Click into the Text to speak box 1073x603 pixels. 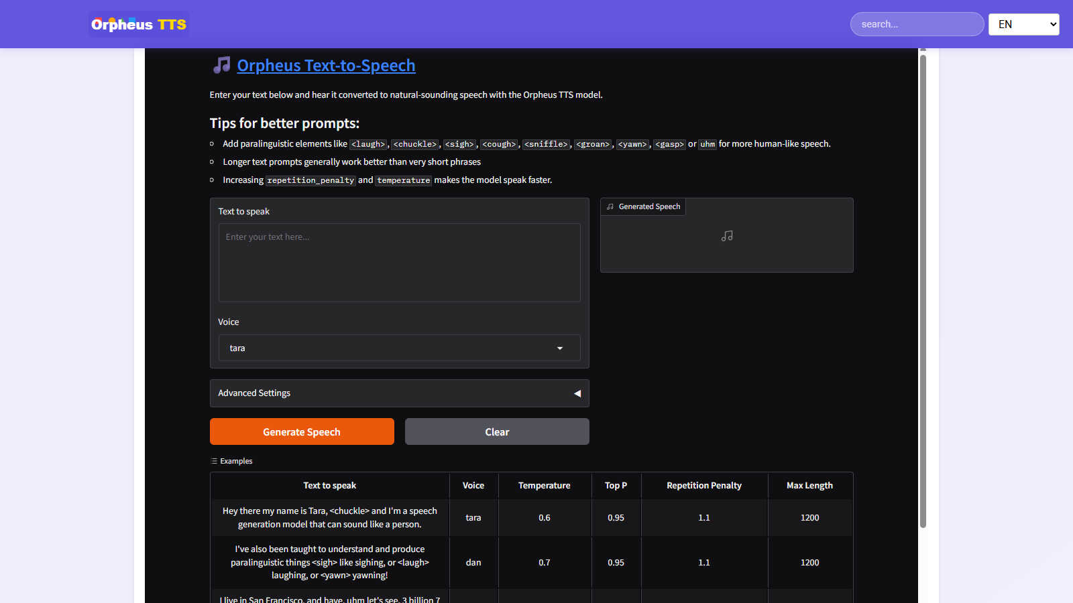pos(399,263)
